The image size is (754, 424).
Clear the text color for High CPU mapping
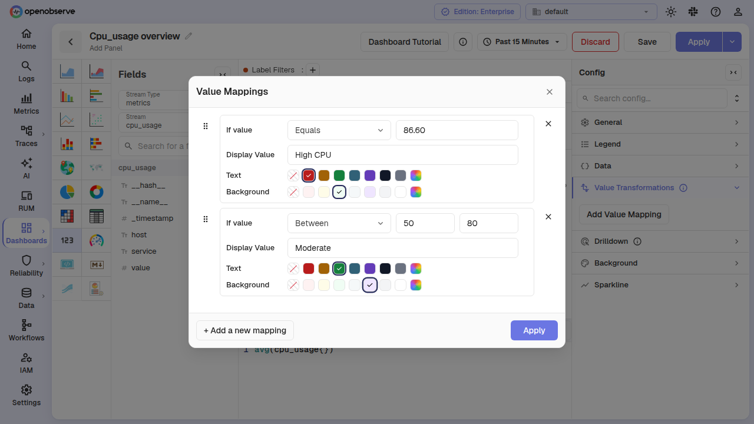point(293,175)
